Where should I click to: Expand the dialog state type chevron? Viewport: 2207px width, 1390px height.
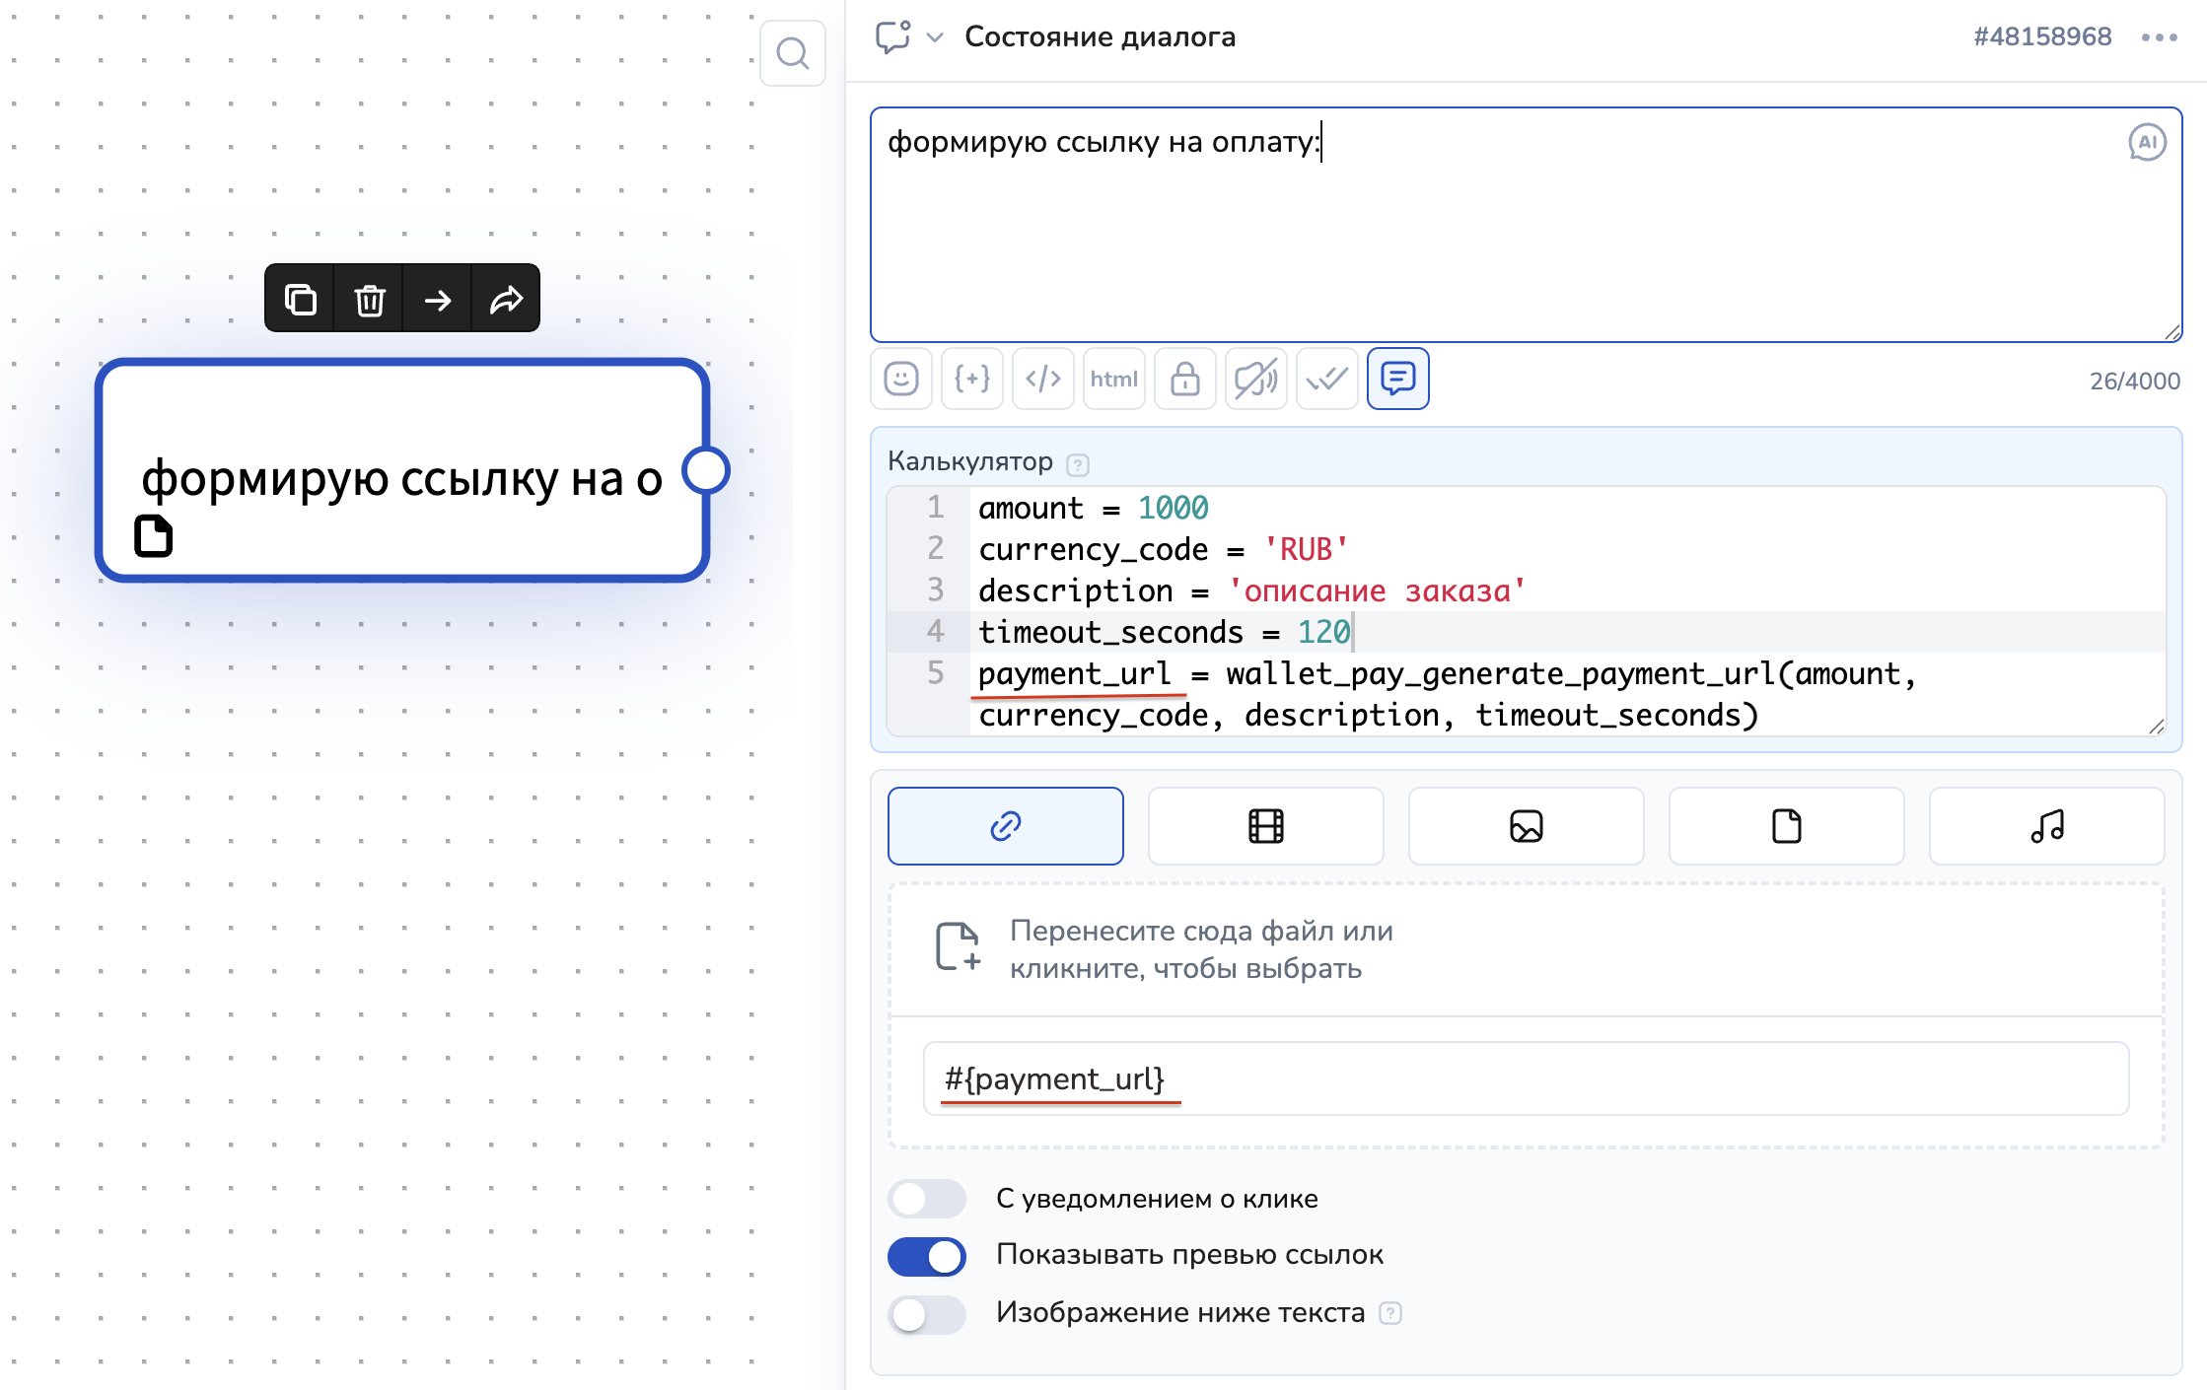tap(934, 37)
